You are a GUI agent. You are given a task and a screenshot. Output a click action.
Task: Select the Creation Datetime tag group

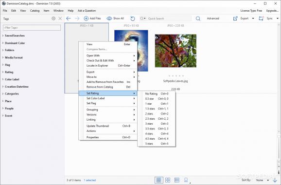point(17,87)
